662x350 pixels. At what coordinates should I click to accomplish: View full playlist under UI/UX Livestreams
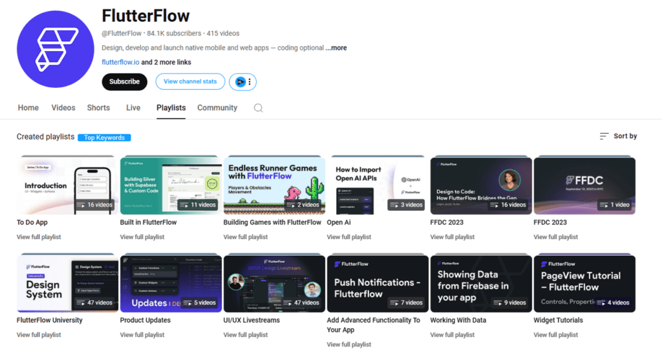click(246, 335)
